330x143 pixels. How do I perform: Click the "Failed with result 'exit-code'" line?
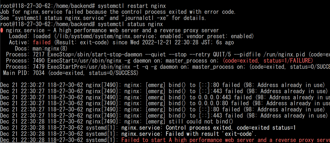128,133
